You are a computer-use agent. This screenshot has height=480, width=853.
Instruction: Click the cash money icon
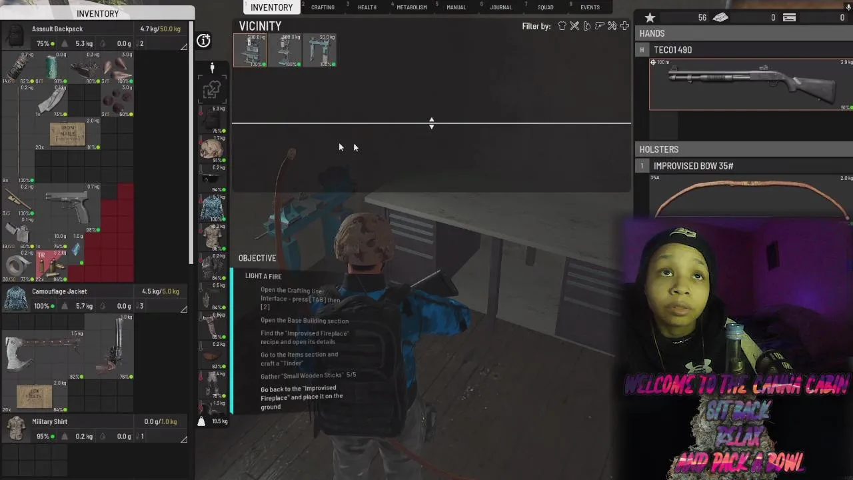(720, 18)
